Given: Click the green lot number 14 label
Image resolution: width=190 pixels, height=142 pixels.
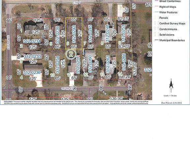Looking at the screenshot, I should (120, 74).
